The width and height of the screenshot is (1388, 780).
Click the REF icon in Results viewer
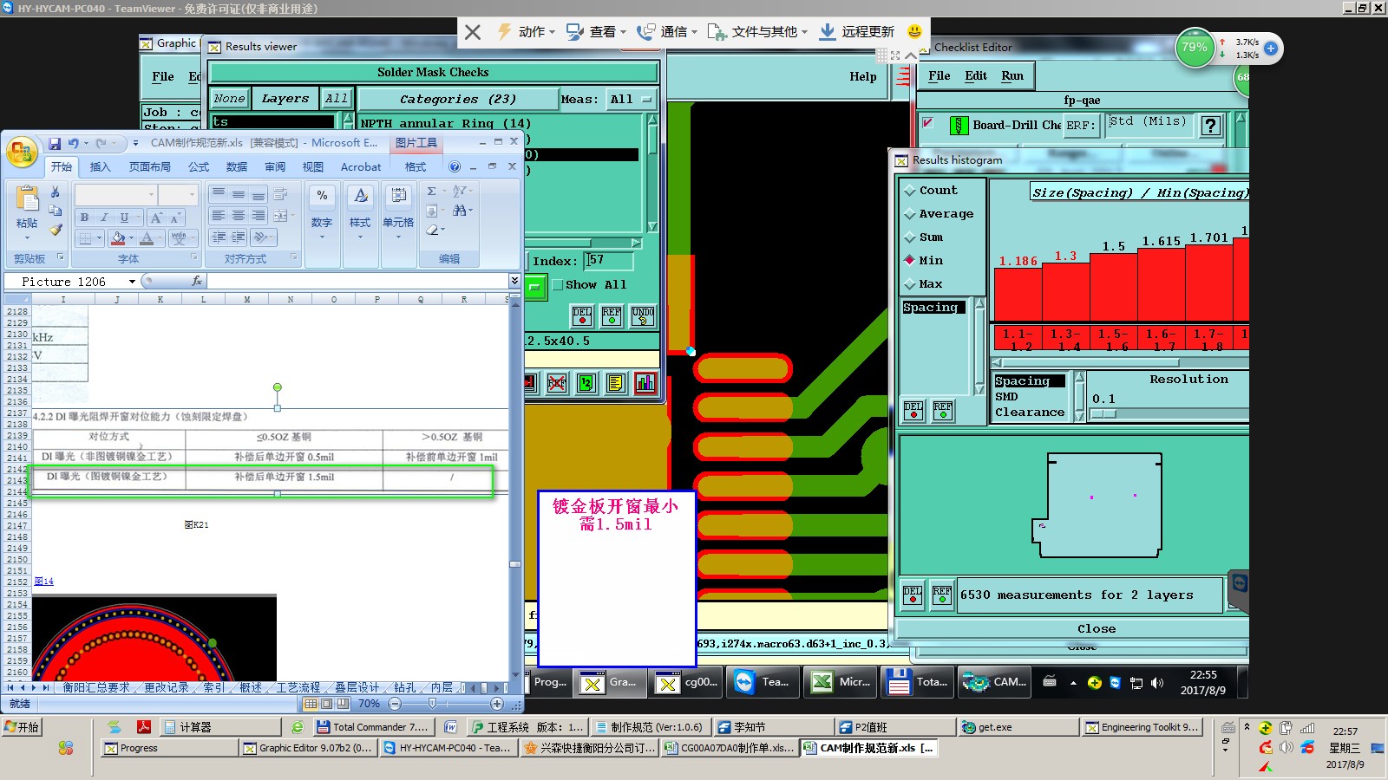click(x=612, y=315)
